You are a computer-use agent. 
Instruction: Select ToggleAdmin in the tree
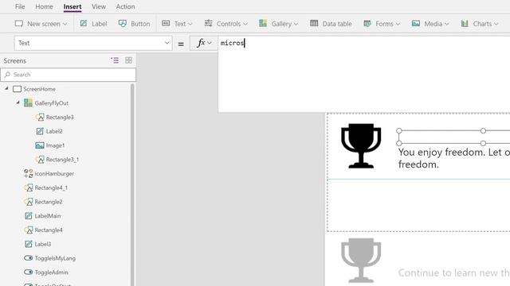pos(51,272)
